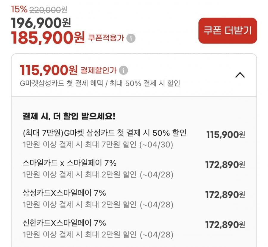Click 172,890원 price for 신한카드 offer

(x=225, y=224)
